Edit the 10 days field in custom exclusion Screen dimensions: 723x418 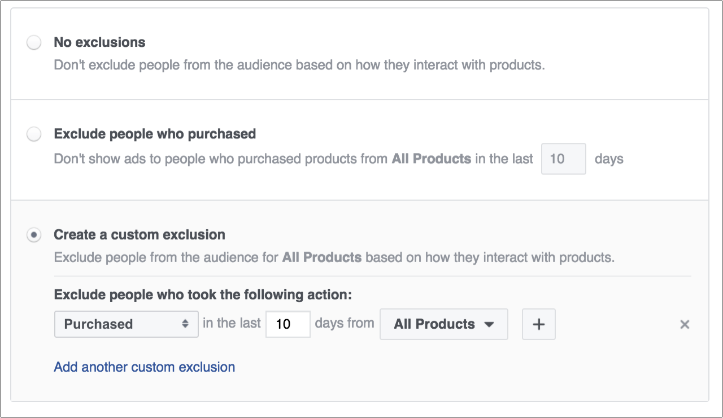pos(288,324)
